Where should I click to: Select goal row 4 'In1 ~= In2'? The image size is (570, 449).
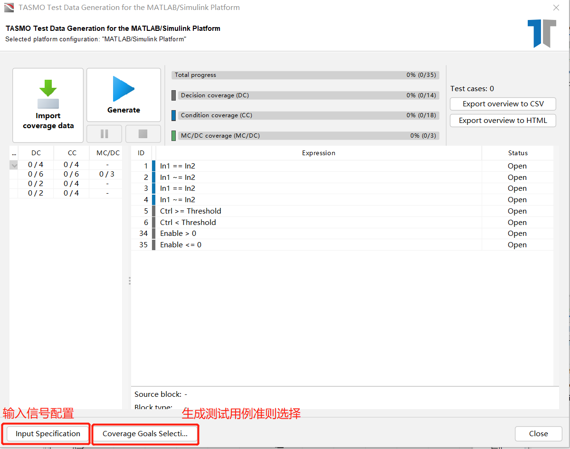(x=342, y=200)
